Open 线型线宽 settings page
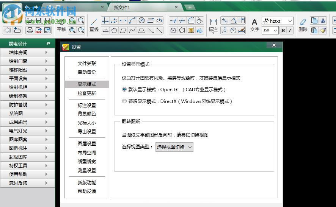 coord(87,162)
